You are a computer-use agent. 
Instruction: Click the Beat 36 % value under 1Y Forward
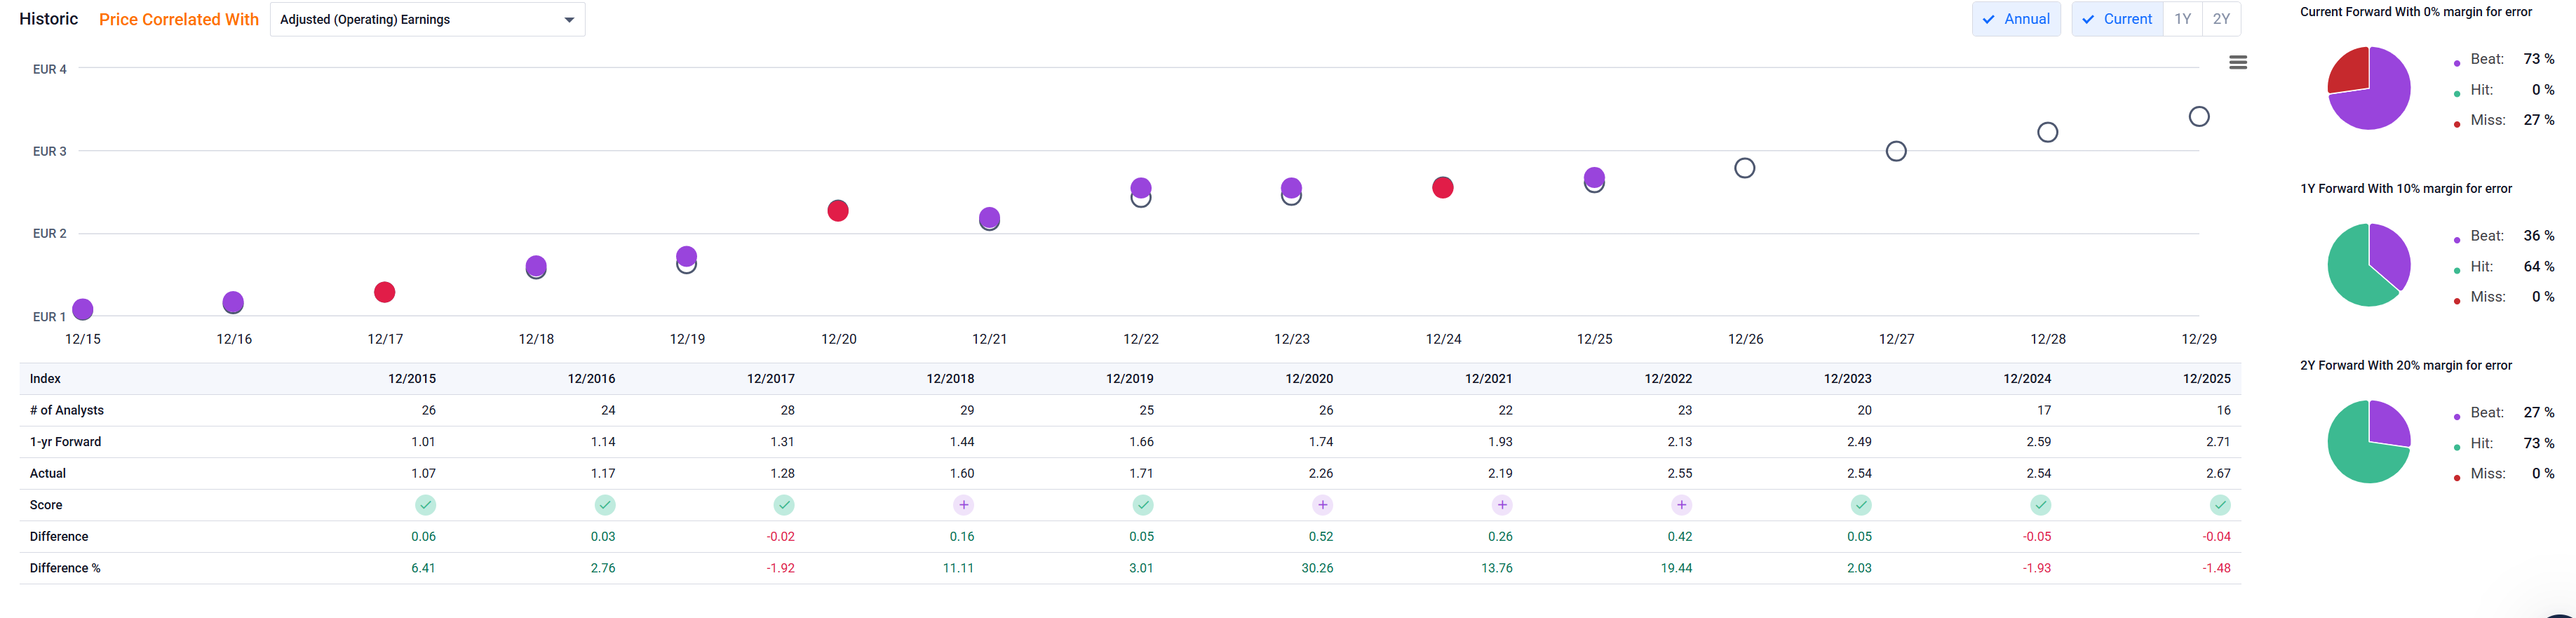pos(2539,236)
